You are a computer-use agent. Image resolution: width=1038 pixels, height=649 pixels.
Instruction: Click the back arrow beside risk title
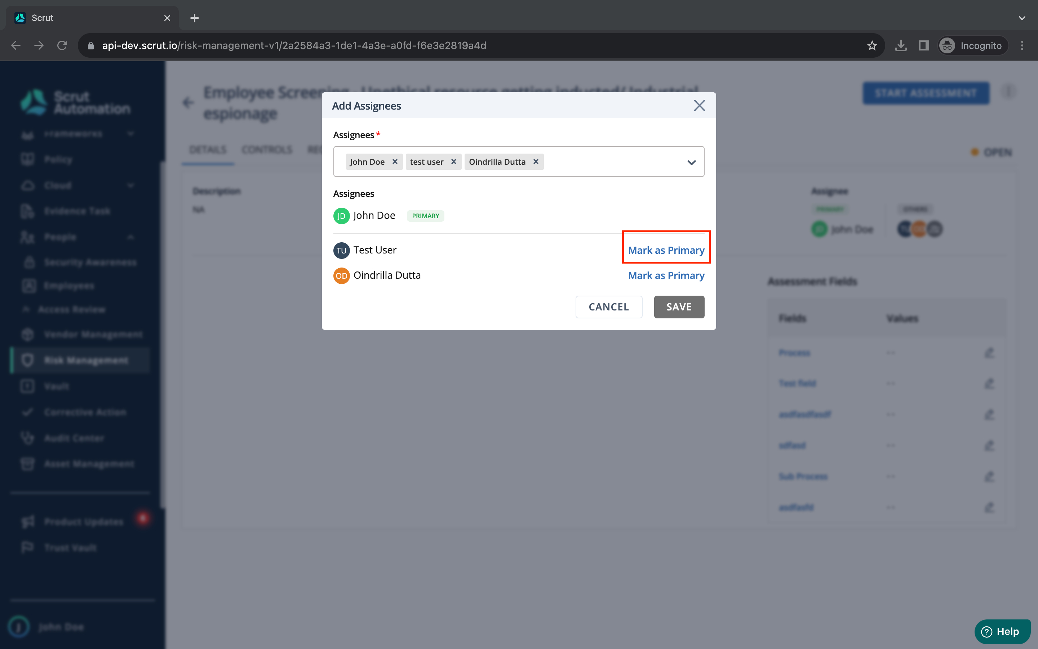click(x=188, y=103)
